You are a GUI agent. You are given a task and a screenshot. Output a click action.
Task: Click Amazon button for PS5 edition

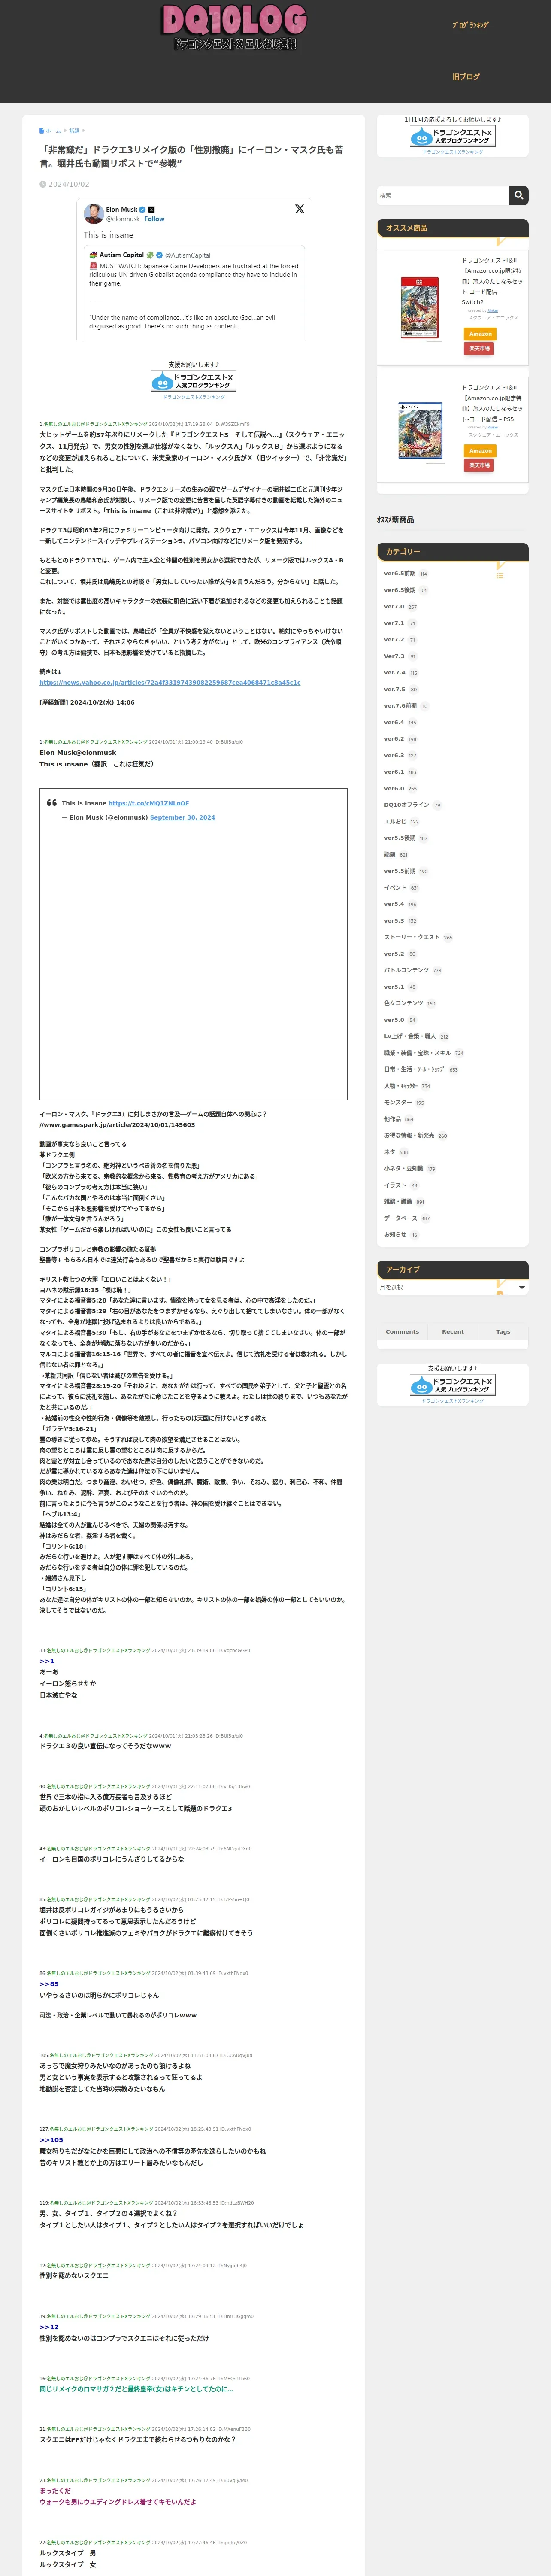pos(480,451)
